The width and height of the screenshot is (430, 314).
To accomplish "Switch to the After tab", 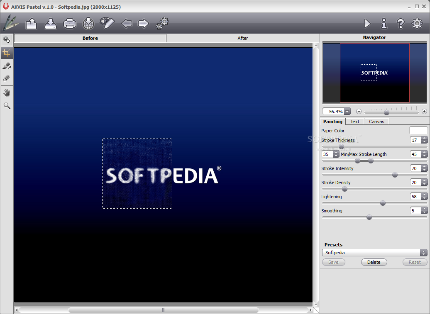I will pos(243,38).
